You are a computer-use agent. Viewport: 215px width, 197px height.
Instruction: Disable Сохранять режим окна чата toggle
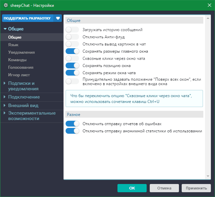72,73
